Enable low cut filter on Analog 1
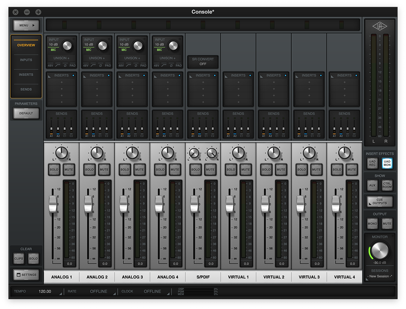This screenshot has width=406, height=309. (58, 65)
